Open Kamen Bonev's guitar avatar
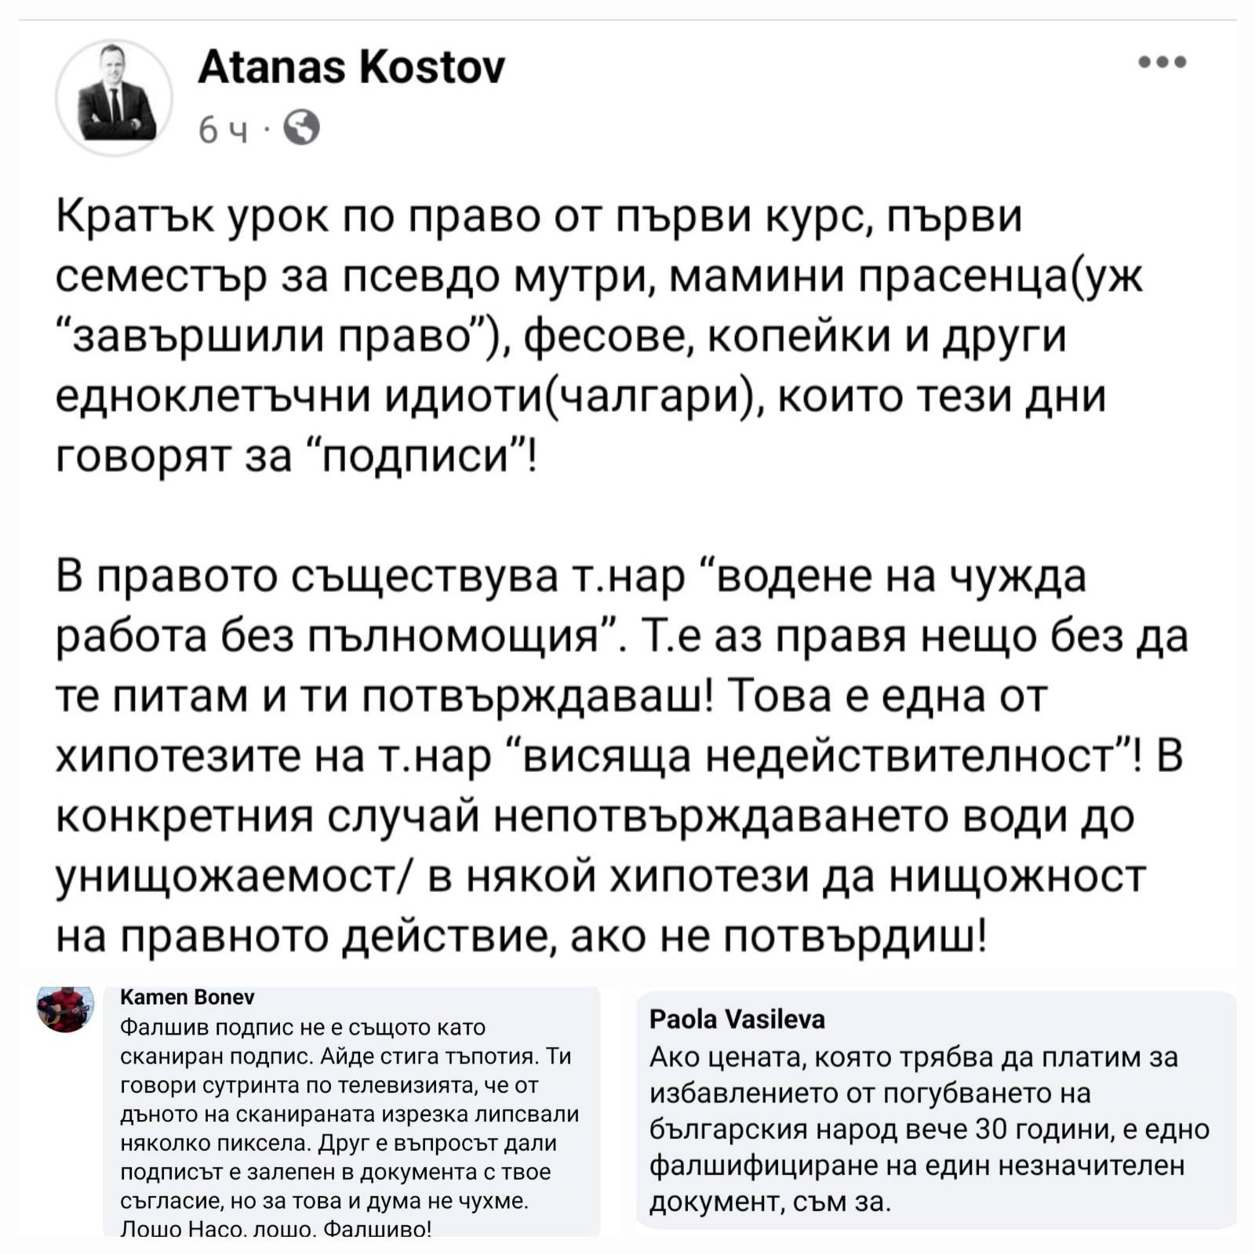This screenshot has height=1255, width=1255. point(65,1009)
